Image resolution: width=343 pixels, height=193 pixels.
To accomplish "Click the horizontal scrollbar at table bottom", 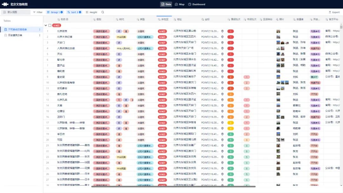I will click(x=173, y=186).
